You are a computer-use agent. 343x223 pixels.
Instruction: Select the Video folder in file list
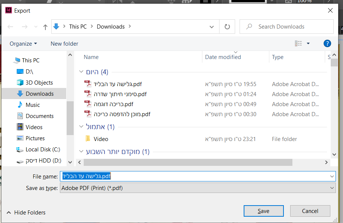pos(101,139)
